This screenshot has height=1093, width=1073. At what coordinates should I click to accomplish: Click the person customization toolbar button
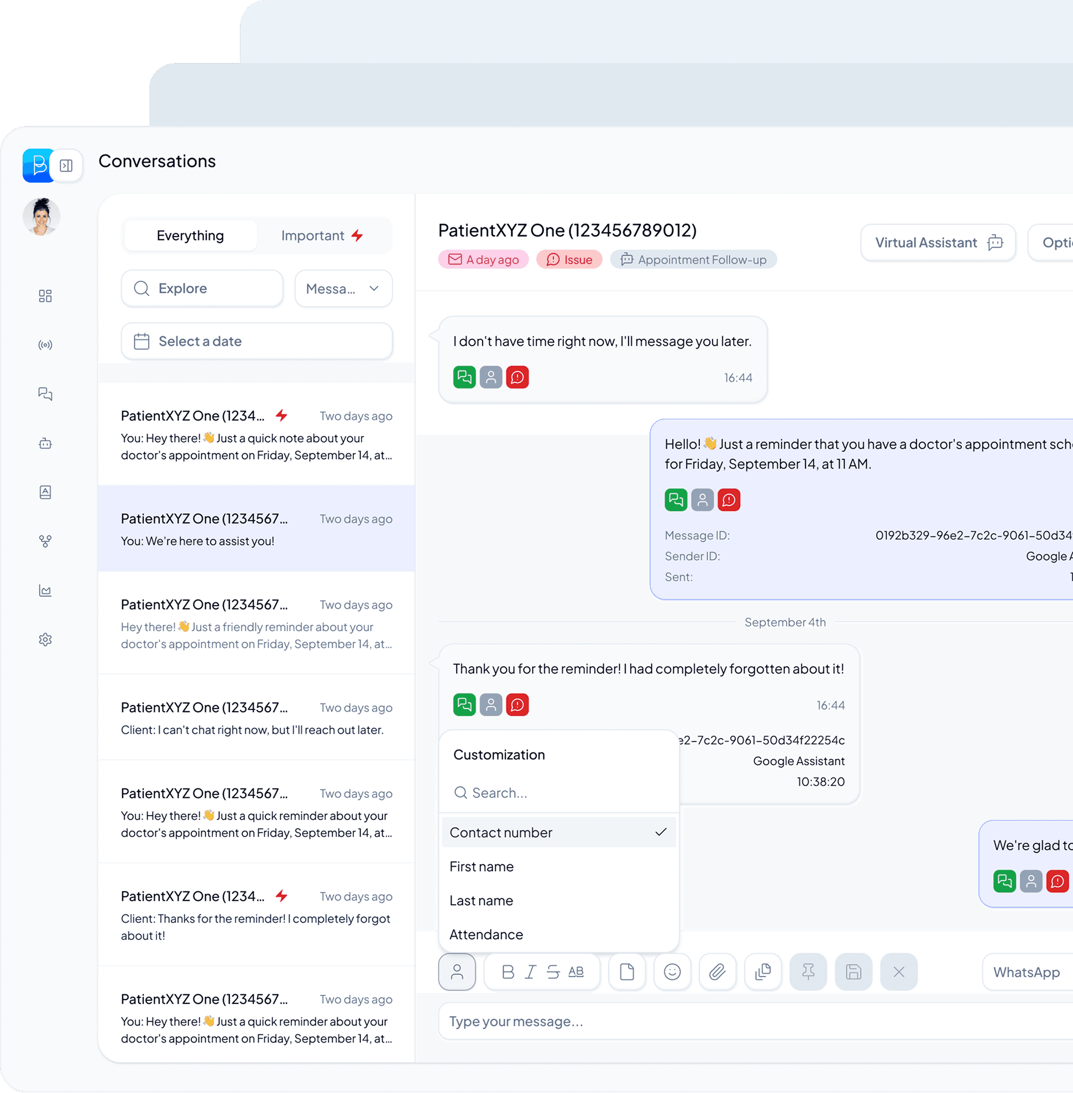point(457,972)
